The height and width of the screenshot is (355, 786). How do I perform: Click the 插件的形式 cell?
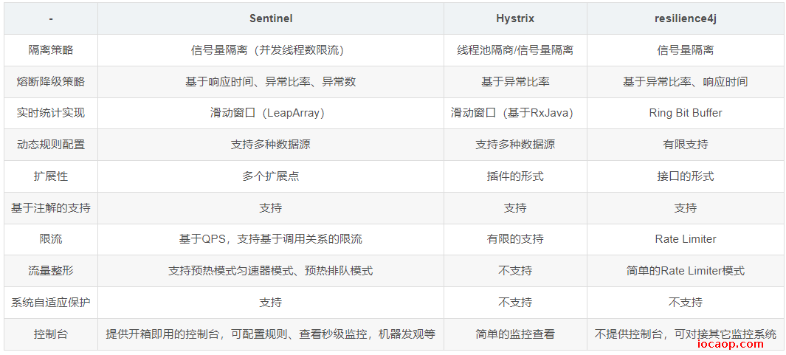pos(515,176)
